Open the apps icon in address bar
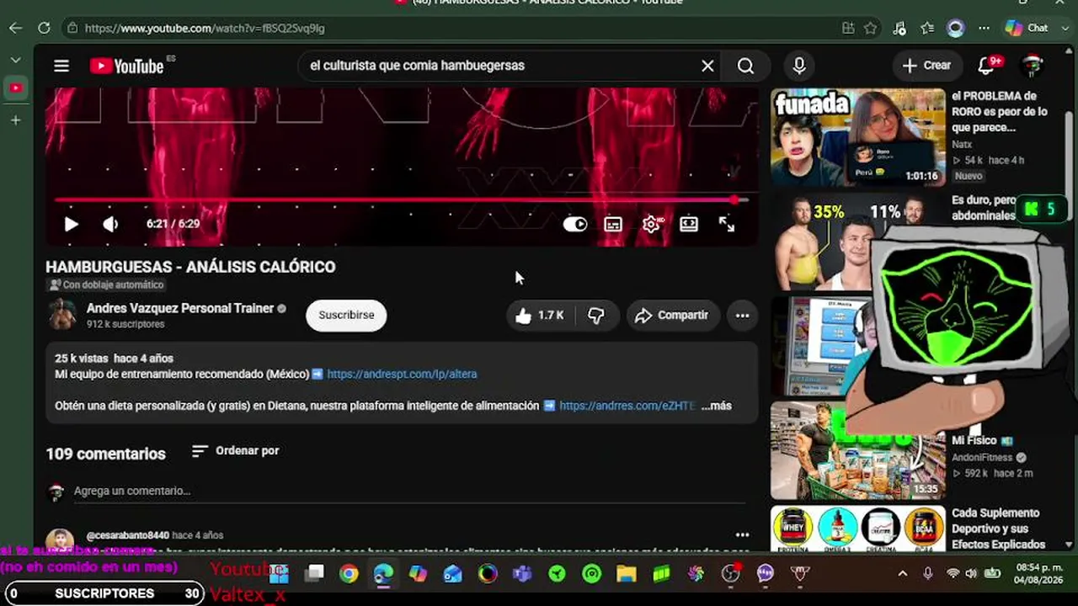This screenshot has height=606, width=1078. click(x=848, y=28)
